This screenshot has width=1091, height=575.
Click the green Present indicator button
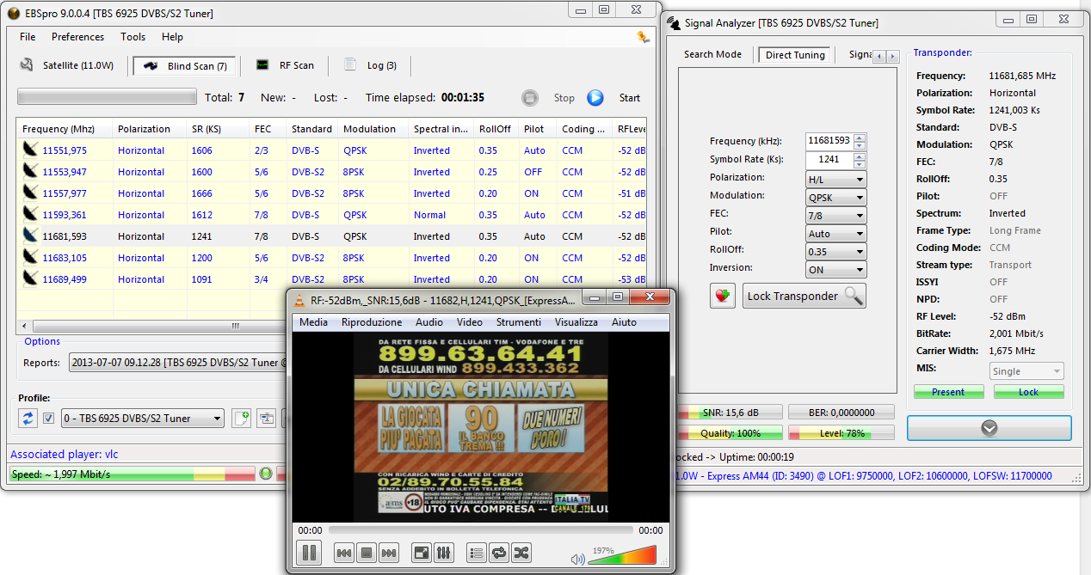click(948, 392)
